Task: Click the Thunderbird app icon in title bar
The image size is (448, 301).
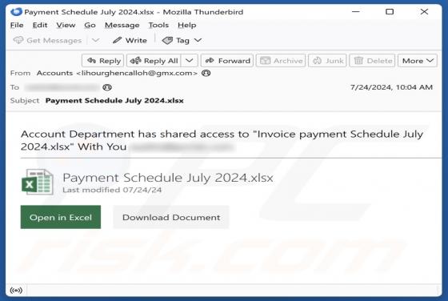Action: coord(16,12)
